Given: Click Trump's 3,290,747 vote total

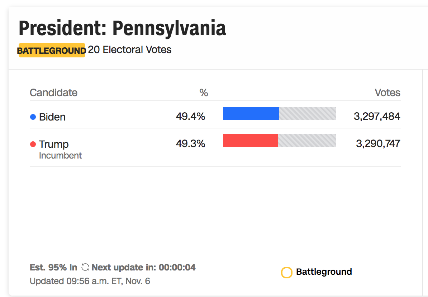Looking at the screenshot, I should point(378,143).
